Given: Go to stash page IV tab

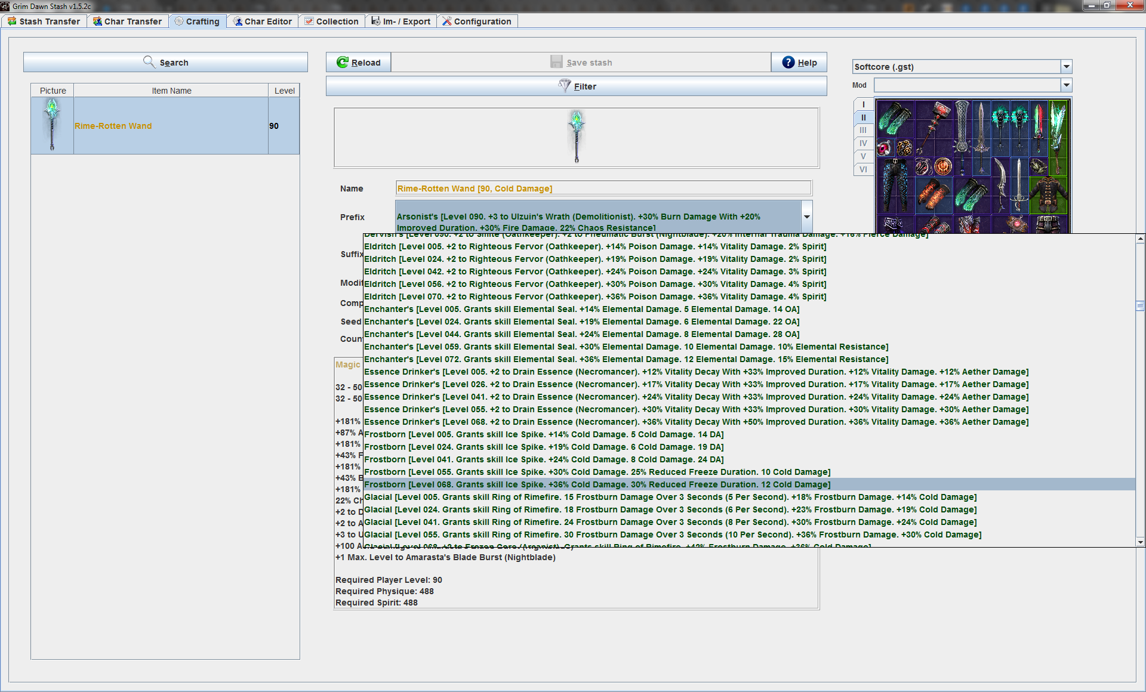Looking at the screenshot, I should coord(863,143).
